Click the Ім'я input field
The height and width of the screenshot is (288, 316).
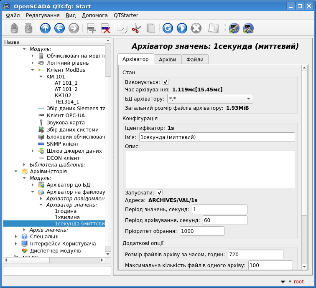(217, 137)
